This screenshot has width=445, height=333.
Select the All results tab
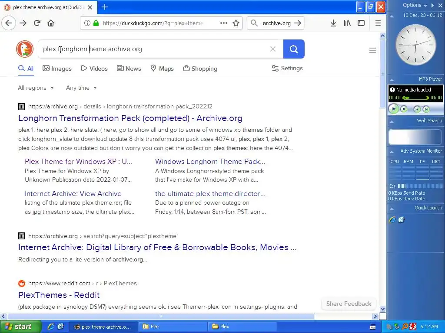tap(26, 69)
